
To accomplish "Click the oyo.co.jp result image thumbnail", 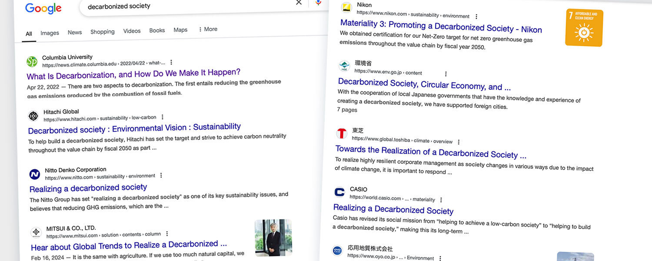I will (575, 256).
